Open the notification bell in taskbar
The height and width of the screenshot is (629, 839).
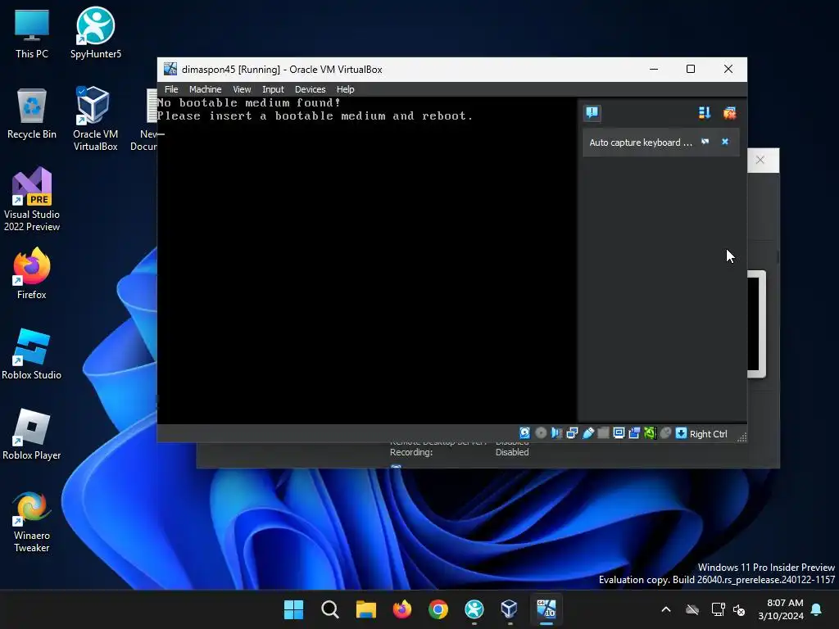point(816,609)
